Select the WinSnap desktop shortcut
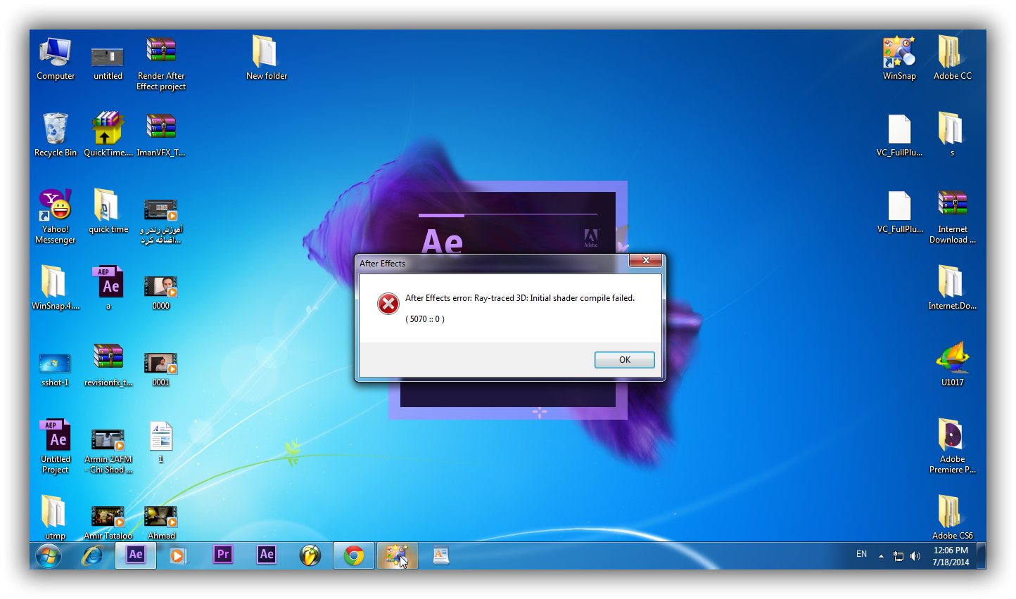 click(x=899, y=58)
